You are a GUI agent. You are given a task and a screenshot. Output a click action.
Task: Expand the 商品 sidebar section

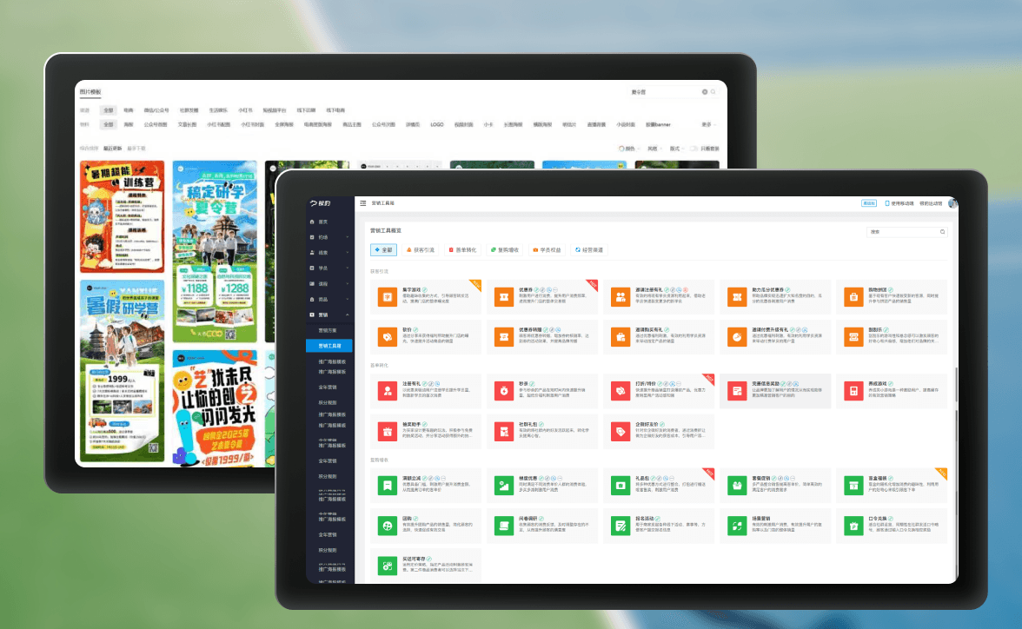click(x=330, y=300)
